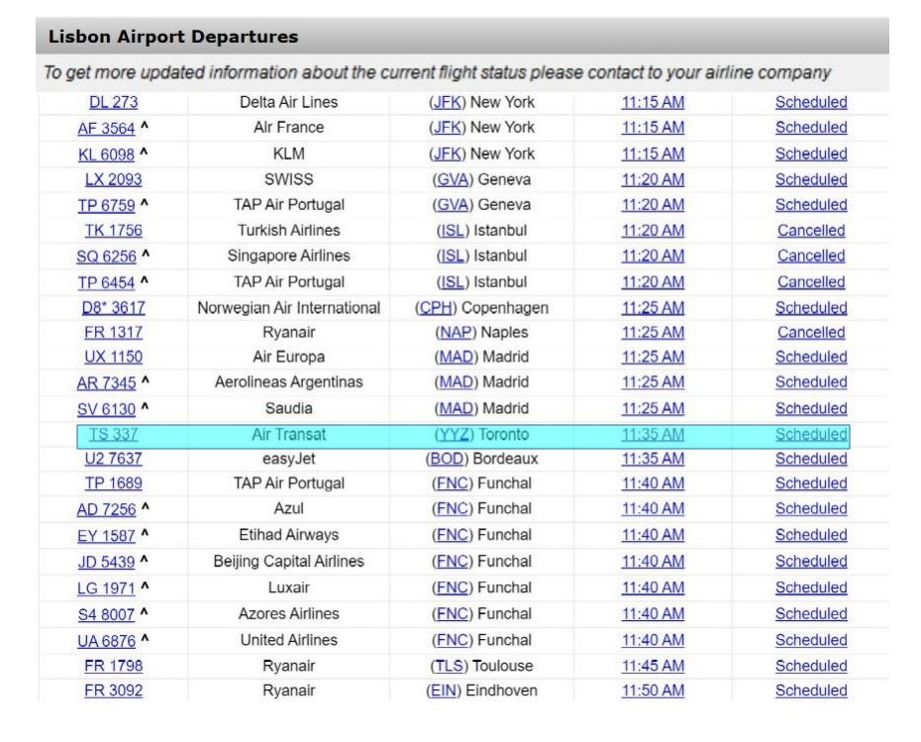Click NAP airport code for Naples
This screenshot has width=921, height=742.
(456, 333)
